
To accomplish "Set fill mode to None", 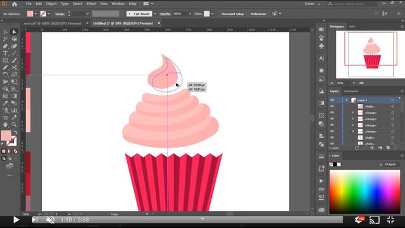I will [x=15, y=151].
